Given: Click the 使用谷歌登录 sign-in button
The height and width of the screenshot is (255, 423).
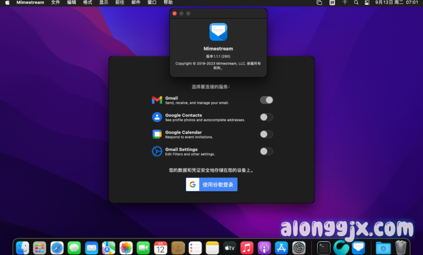Looking at the screenshot, I should [x=211, y=185].
